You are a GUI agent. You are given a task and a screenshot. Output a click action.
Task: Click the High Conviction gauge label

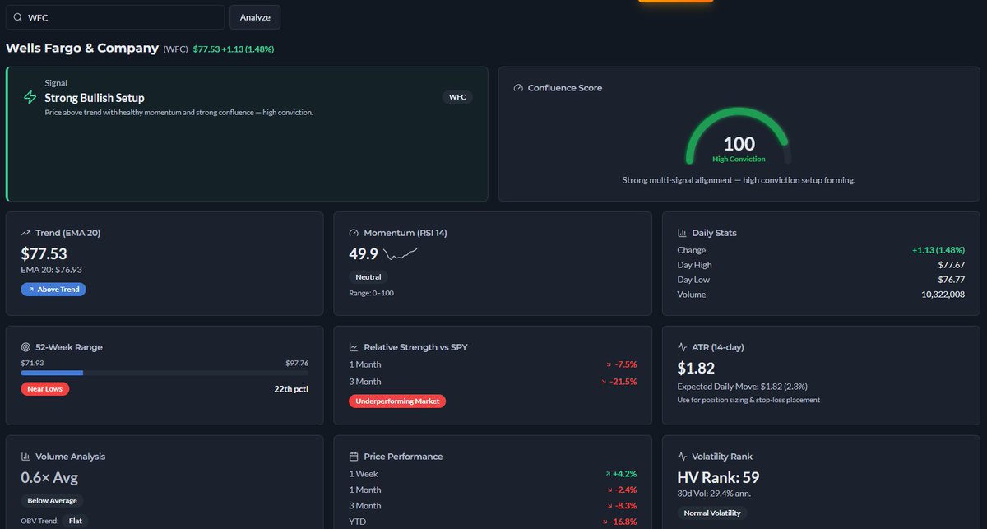pyautogui.click(x=739, y=159)
